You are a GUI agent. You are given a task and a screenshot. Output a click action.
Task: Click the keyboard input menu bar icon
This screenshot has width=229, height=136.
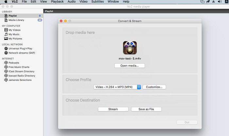click(x=226, y=2)
